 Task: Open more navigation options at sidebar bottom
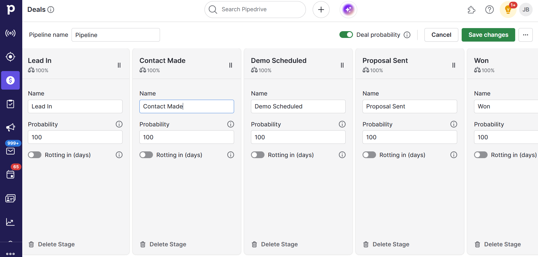coord(10,253)
